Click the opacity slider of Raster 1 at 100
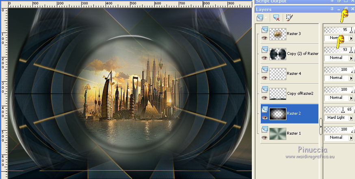Image resolution: width=355 pixels, height=179 pixels. coord(338,130)
